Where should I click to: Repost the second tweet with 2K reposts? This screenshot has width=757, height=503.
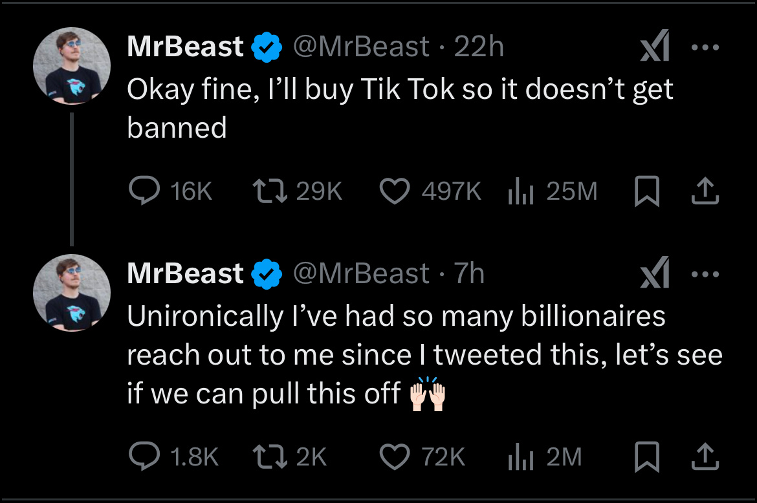pyautogui.click(x=265, y=457)
